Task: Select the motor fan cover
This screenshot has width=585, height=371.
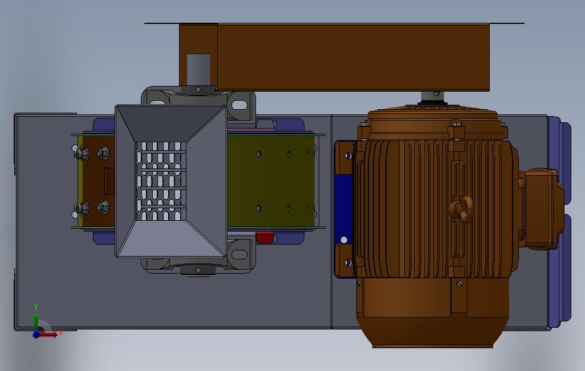Action: 433,313
